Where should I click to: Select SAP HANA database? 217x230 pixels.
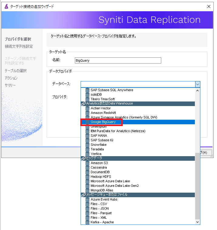(x=138, y=136)
